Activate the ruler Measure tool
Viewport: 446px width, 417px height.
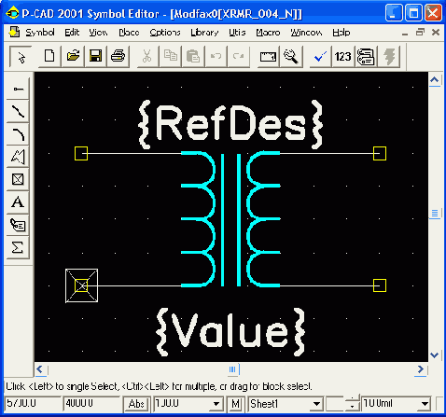268,57
